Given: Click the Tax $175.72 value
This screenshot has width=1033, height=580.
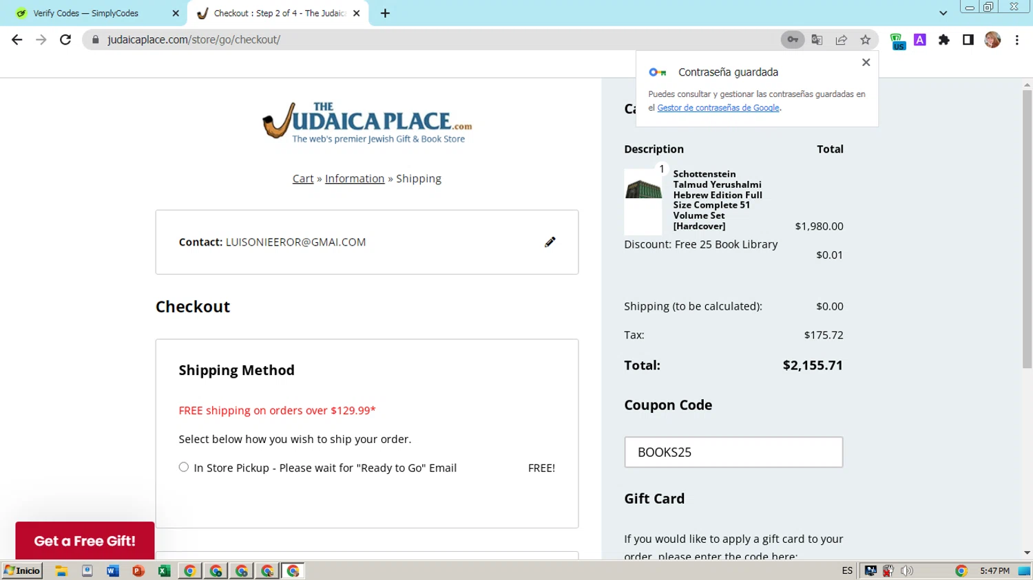Looking at the screenshot, I should [824, 335].
